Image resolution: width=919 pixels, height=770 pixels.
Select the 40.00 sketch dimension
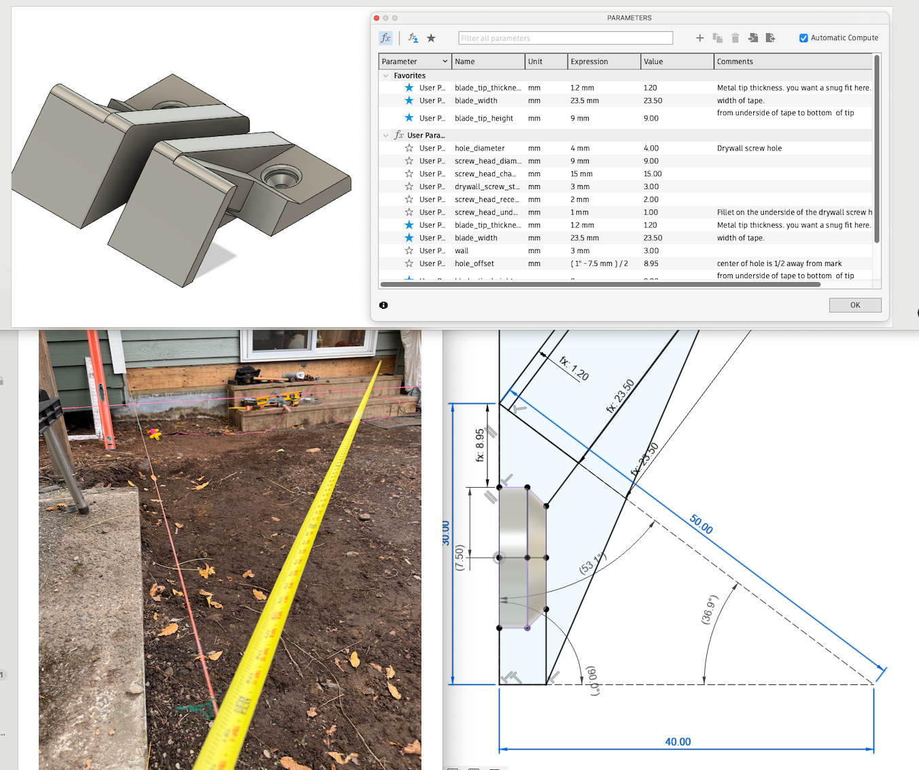point(678,741)
